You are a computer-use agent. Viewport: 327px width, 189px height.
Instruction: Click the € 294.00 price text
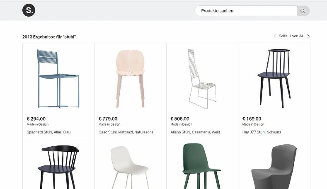click(x=36, y=119)
